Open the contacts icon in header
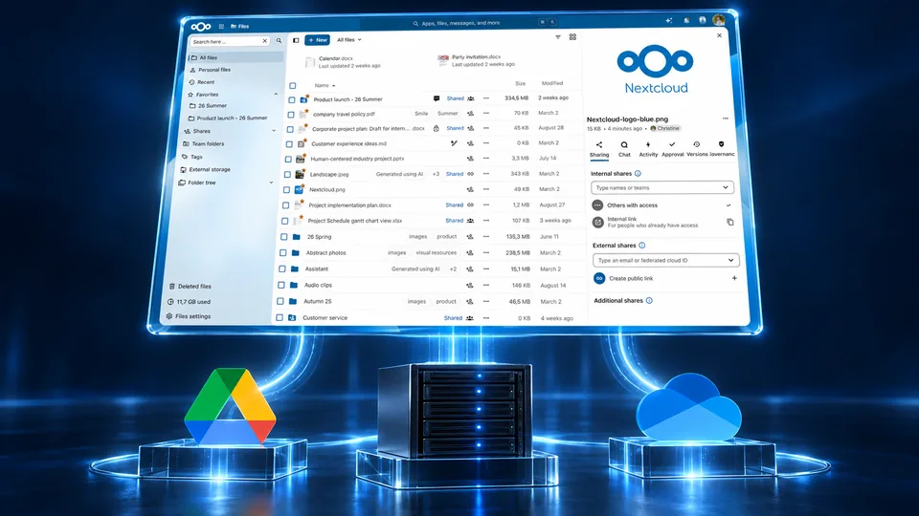This screenshot has width=919, height=516. (702, 20)
